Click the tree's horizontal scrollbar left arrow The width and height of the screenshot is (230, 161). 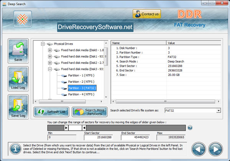click(35, 101)
